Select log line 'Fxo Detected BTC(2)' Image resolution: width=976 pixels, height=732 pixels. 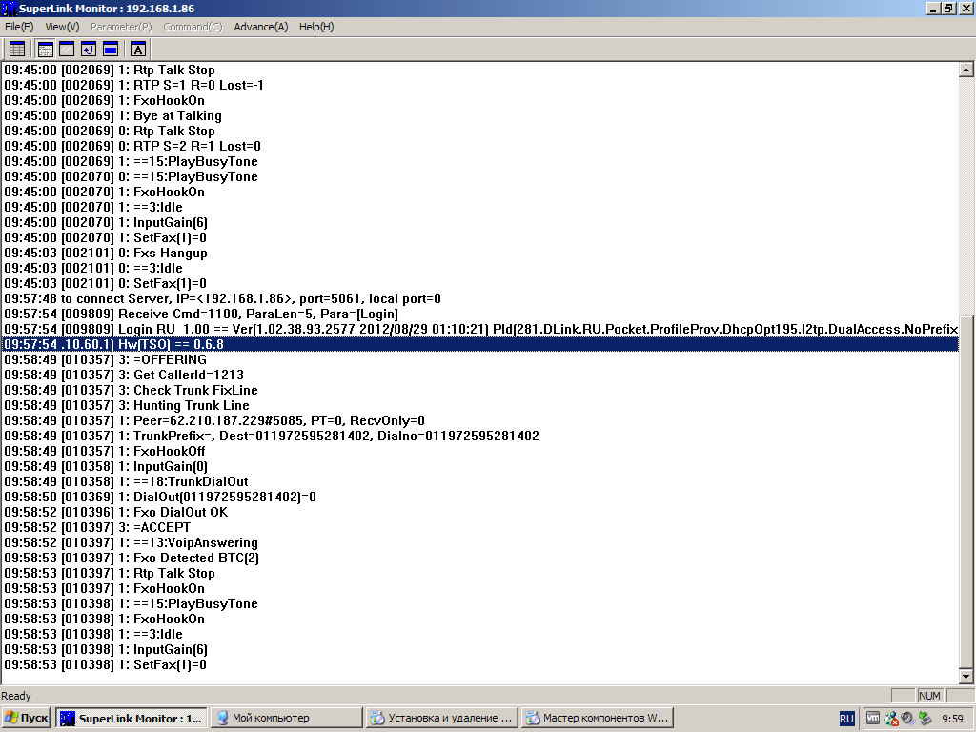click(x=480, y=558)
